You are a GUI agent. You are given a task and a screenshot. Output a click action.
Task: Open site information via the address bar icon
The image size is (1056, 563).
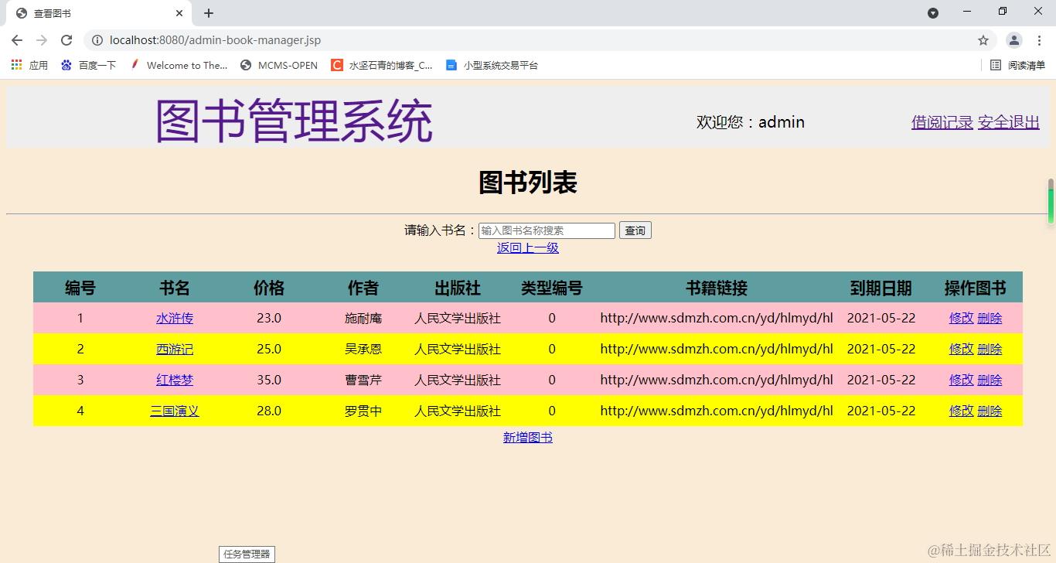97,40
